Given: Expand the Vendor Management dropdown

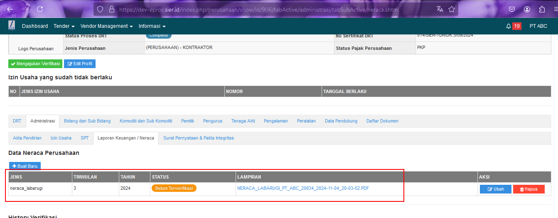Looking at the screenshot, I should [x=106, y=26].
